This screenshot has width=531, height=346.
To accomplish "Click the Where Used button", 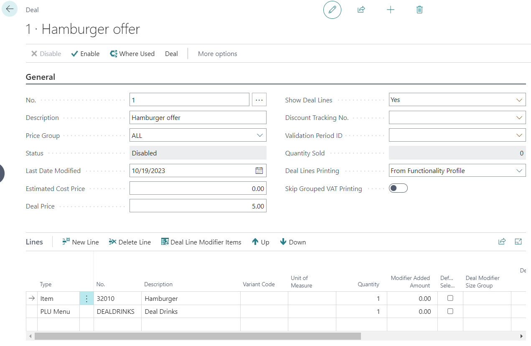I will pyautogui.click(x=132, y=53).
